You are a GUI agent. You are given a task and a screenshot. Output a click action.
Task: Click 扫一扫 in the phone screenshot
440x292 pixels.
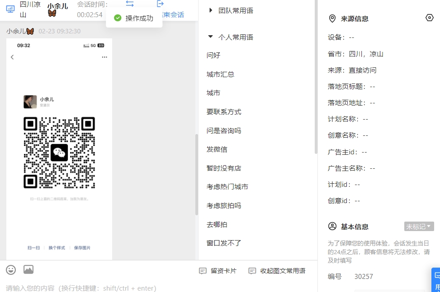(33, 248)
